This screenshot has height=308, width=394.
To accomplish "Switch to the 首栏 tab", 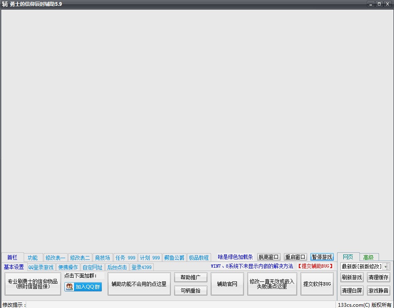I will tap(12, 257).
